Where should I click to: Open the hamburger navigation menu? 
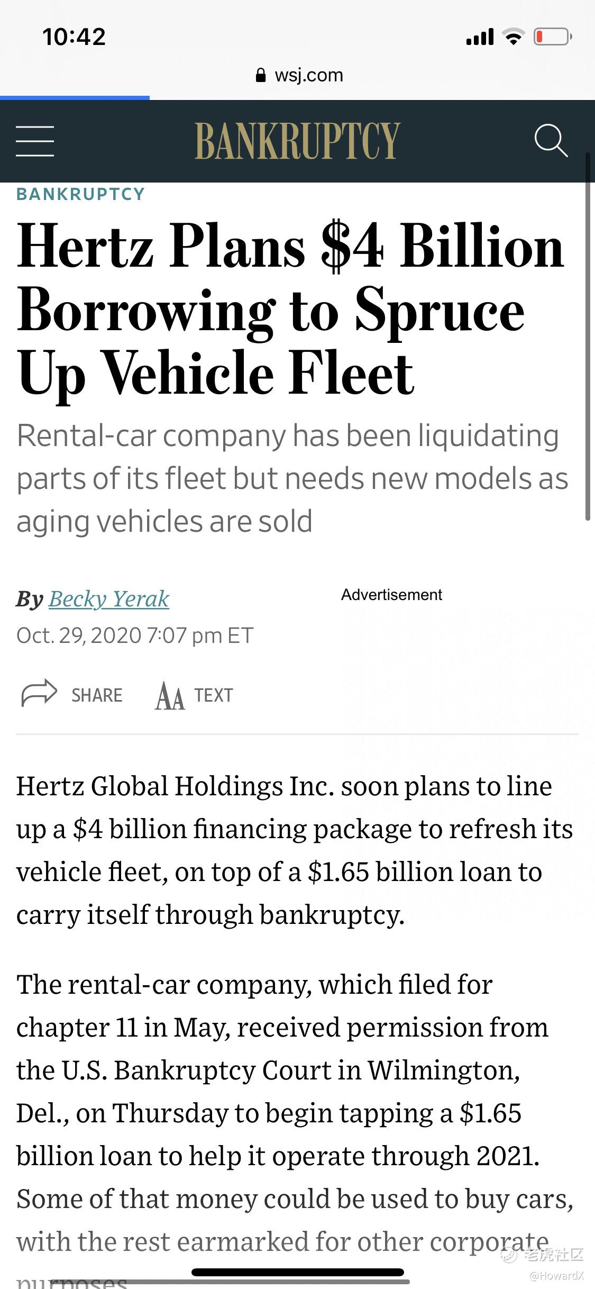pos(35,141)
